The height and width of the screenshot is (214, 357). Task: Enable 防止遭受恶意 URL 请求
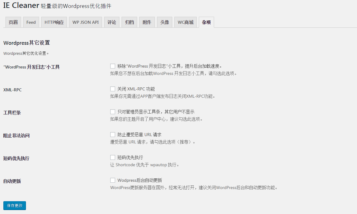click(113, 135)
